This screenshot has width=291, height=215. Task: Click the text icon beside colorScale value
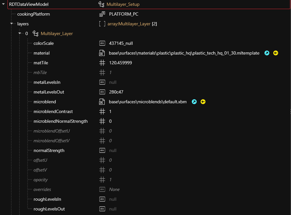pos(102,43)
